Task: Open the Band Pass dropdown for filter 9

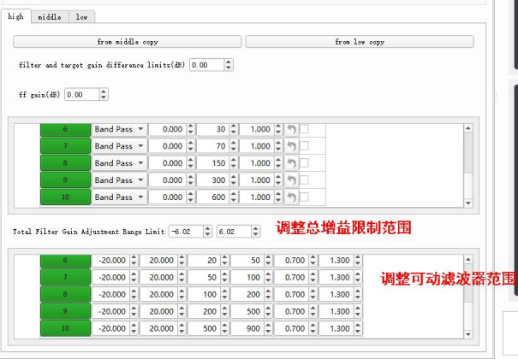Action: click(119, 180)
